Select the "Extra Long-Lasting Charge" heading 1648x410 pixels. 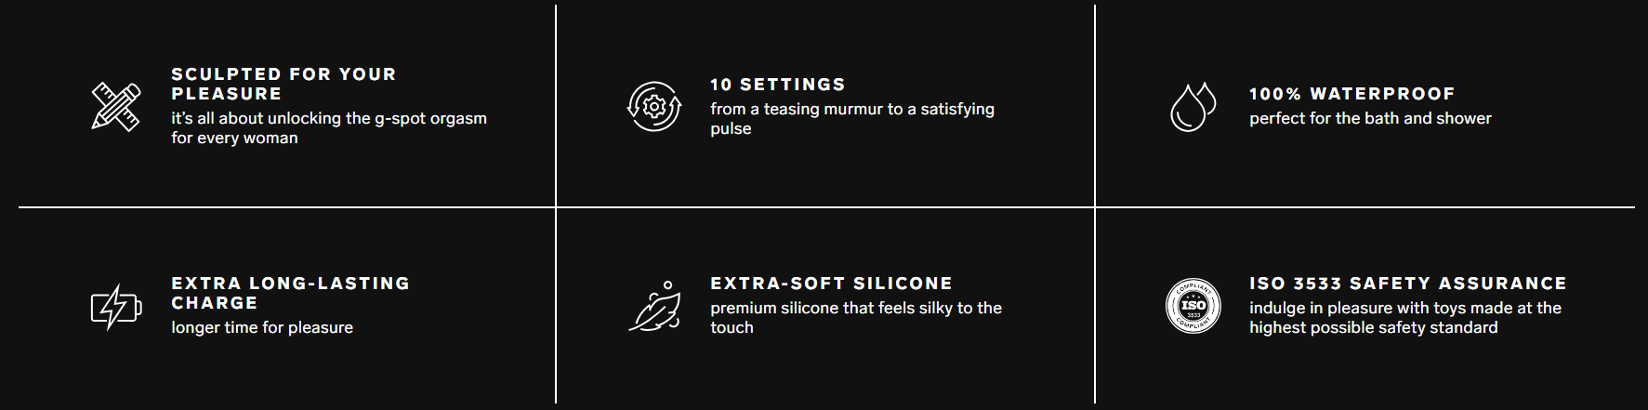click(290, 293)
